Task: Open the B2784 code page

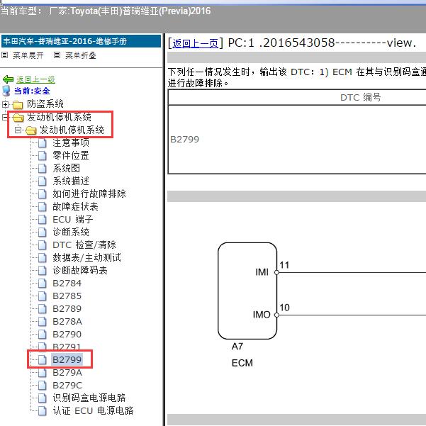Action: (x=67, y=283)
